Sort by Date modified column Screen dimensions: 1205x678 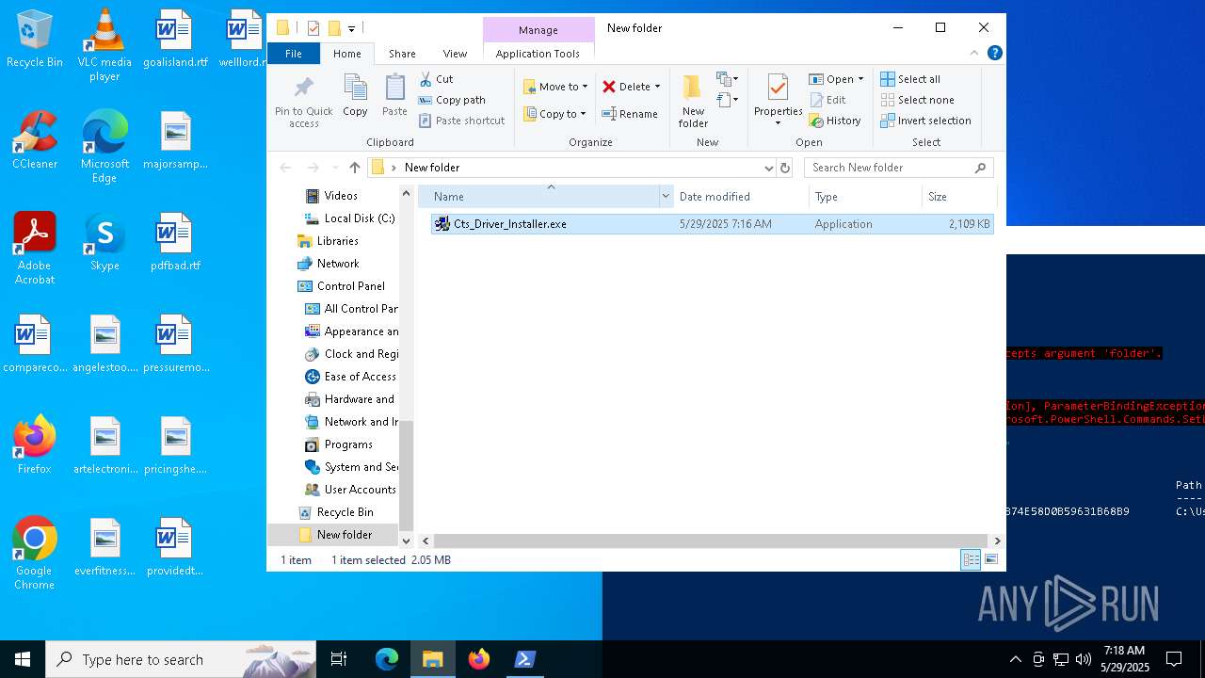(741, 197)
